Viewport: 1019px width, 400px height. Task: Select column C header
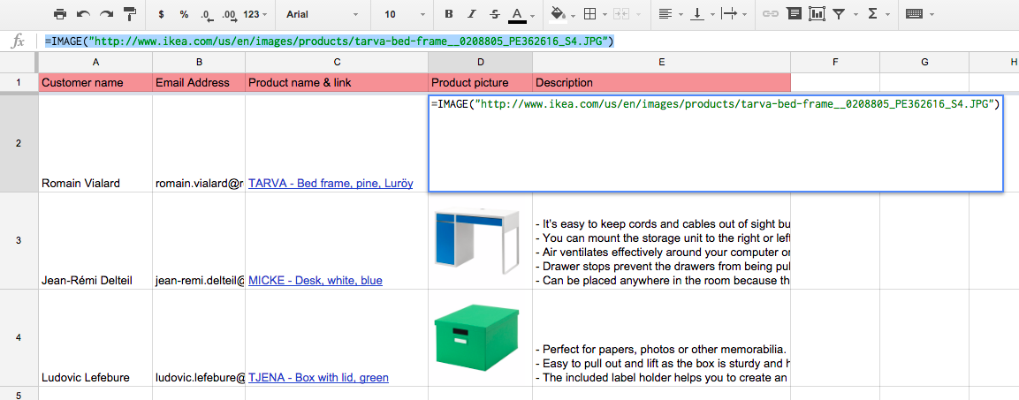click(x=337, y=62)
